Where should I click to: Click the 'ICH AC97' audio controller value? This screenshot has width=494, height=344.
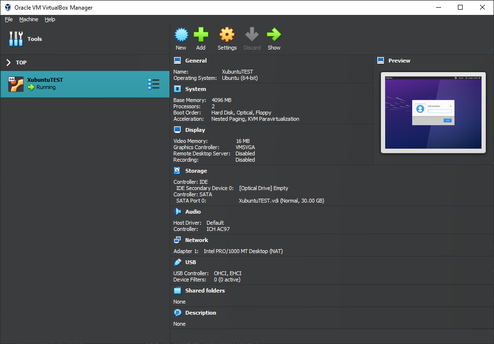(x=218, y=229)
